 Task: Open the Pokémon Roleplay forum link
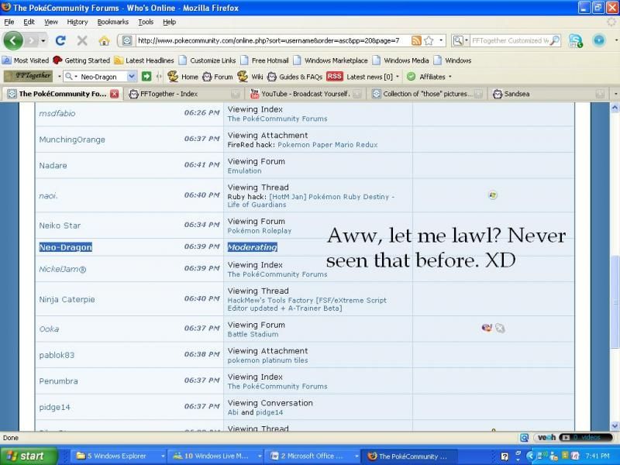click(x=260, y=230)
